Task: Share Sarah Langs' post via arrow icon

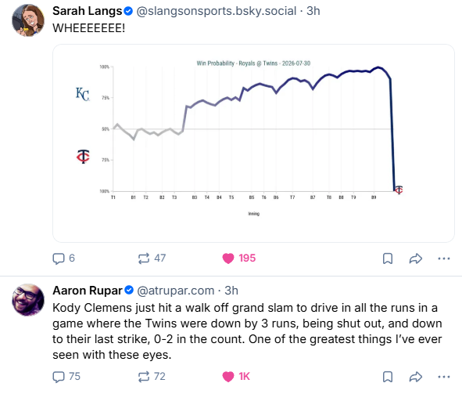Action: (x=416, y=258)
